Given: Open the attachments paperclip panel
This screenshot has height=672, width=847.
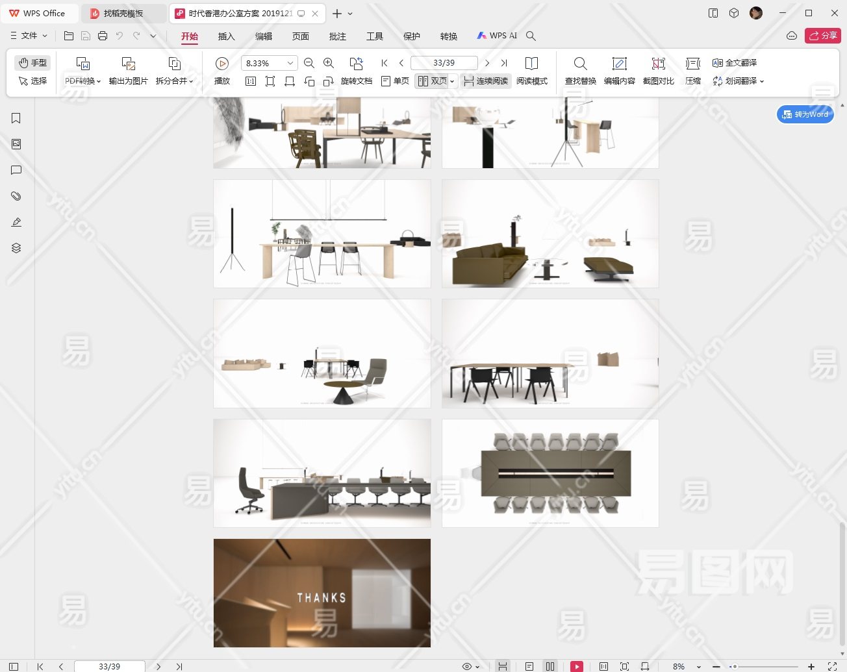Looking at the screenshot, I should pyautogui.click(x=16, y=196).
